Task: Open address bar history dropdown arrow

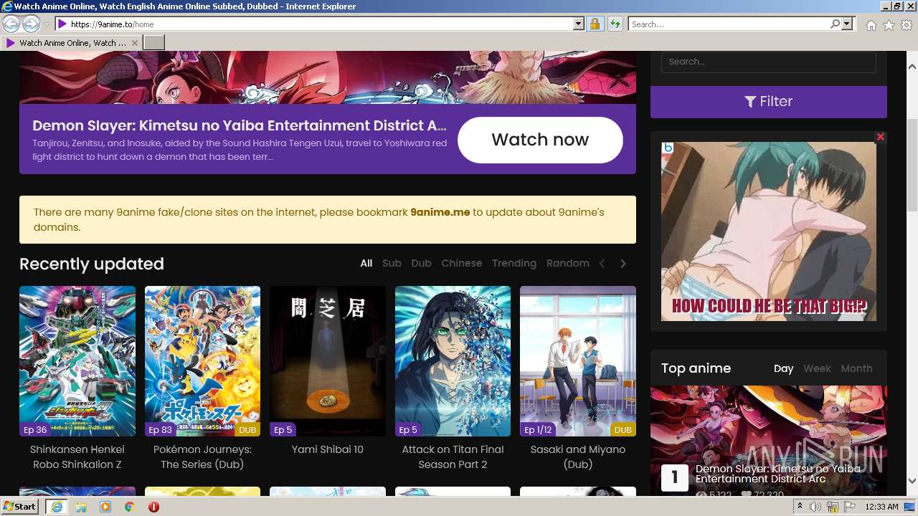Action: coord(579,24)
